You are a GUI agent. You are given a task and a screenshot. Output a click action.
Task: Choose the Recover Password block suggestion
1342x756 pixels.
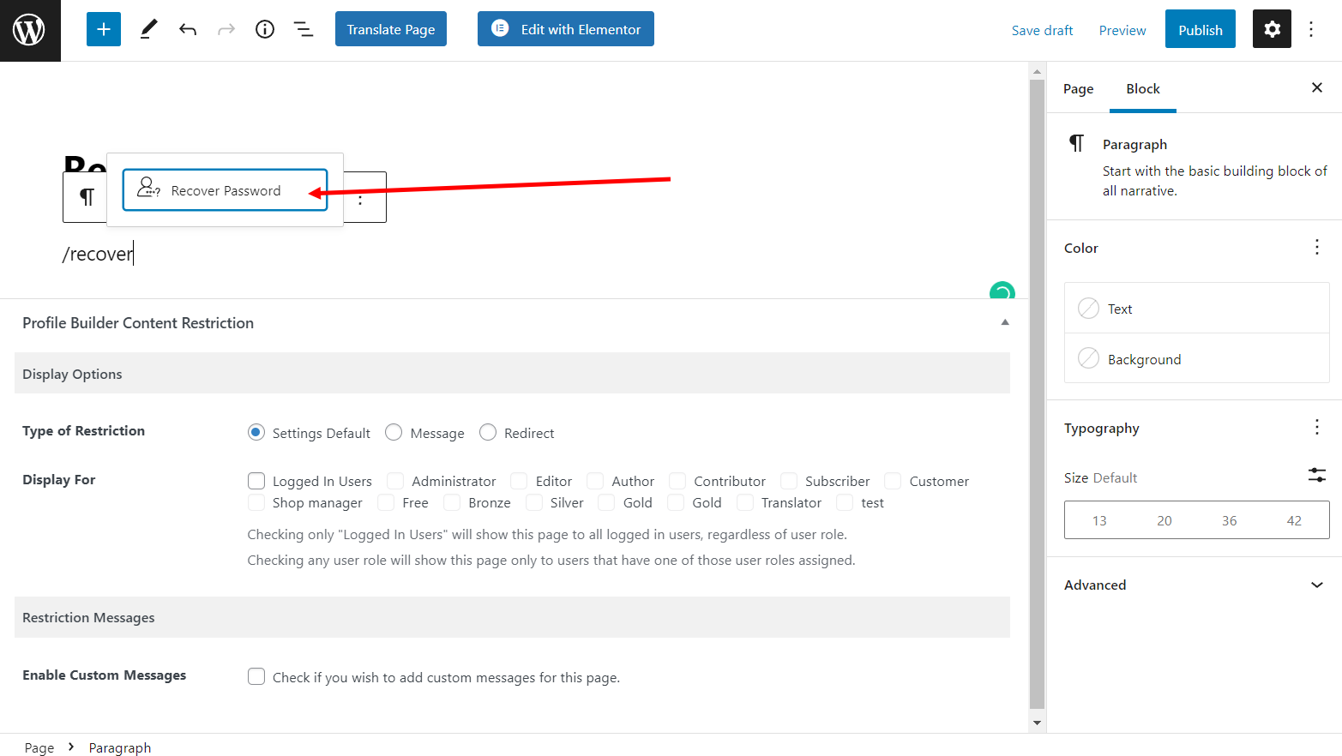point(225,189)
